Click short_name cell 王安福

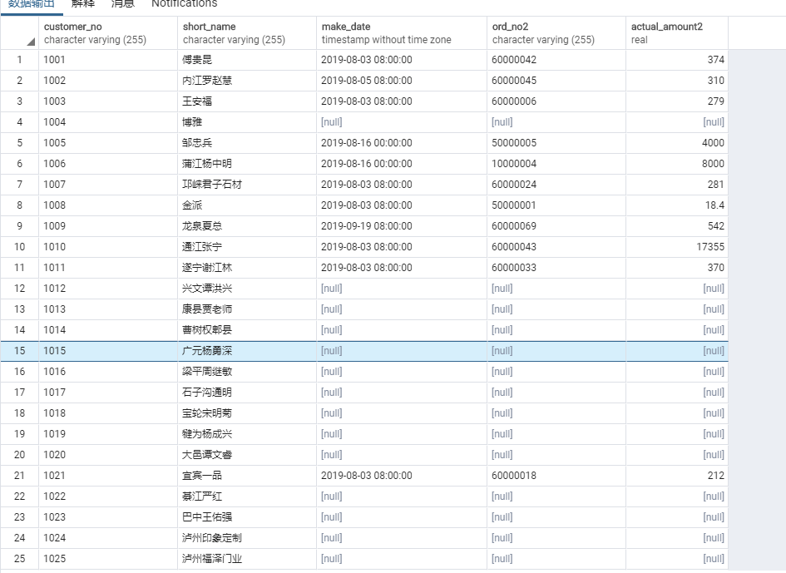click(247, 101)
